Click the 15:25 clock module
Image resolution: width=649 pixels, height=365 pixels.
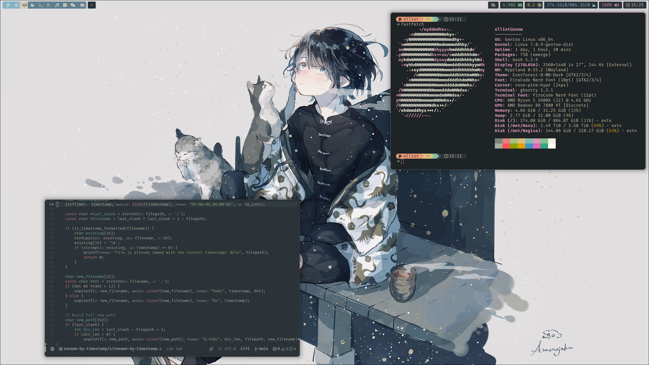(635, 5)
